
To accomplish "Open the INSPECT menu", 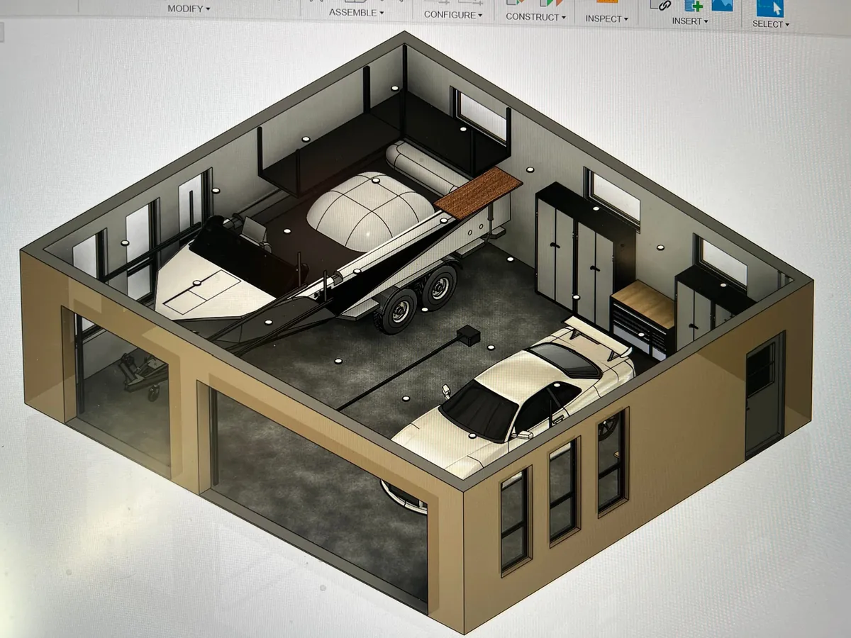I will [x=606, y=19].
